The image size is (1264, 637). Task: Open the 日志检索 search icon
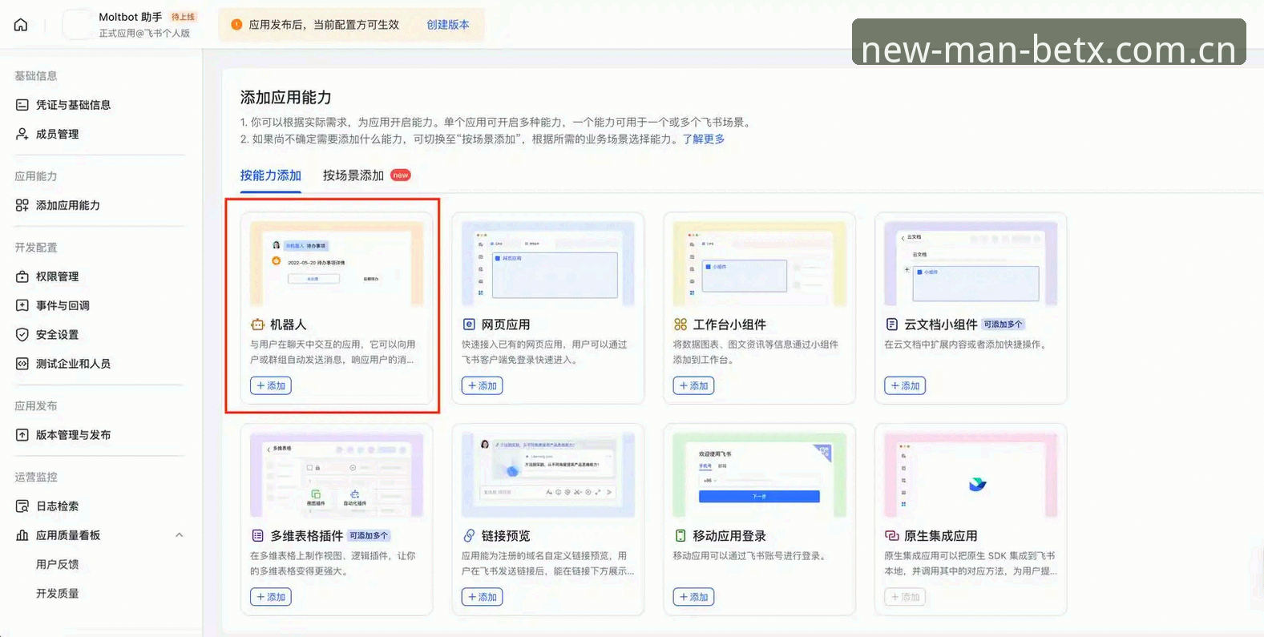click(22, 506)
